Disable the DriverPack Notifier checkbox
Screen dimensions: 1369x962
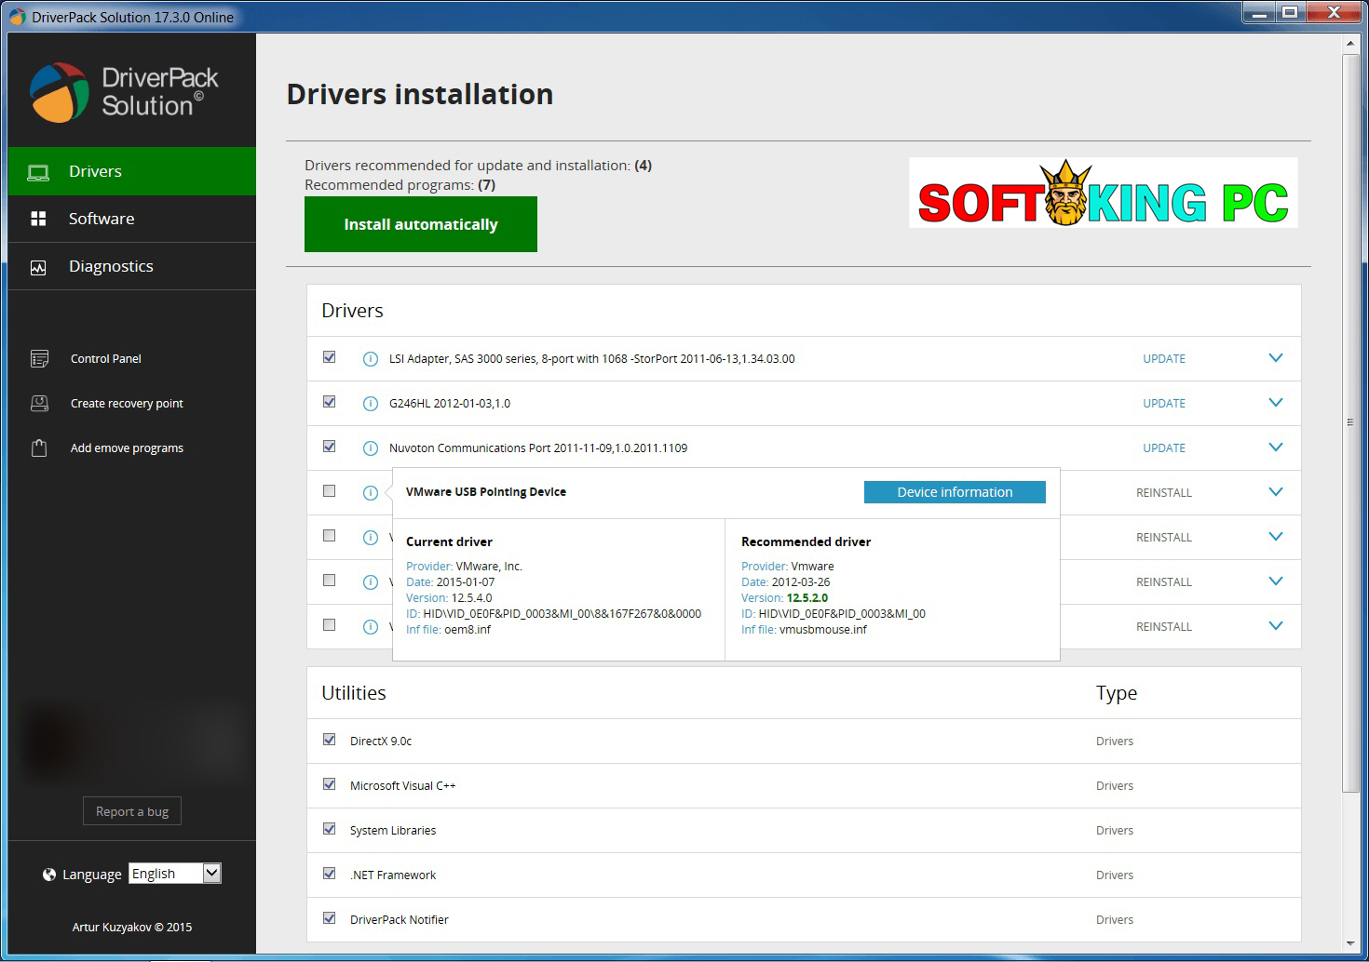[329, 918]
